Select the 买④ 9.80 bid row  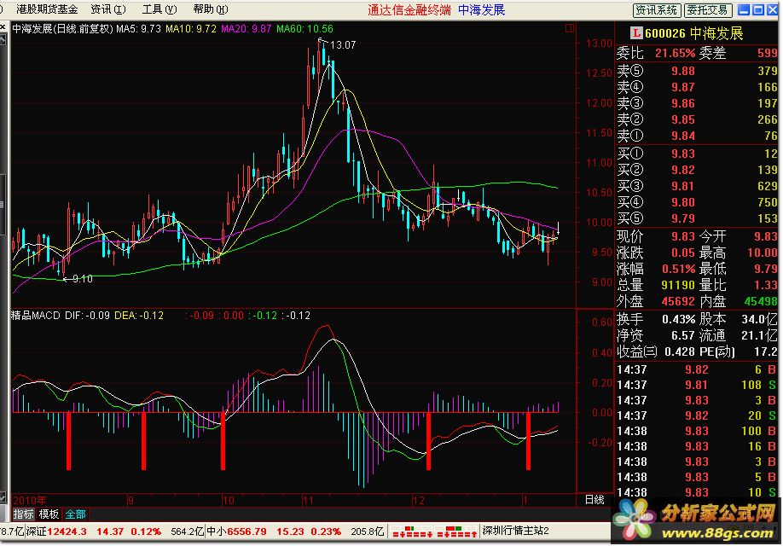pyautogui.click(x=697, y=202)
